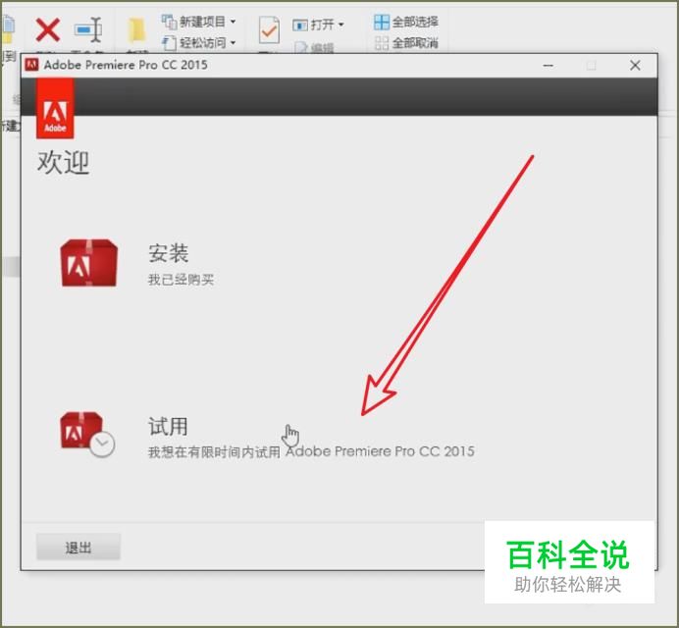
Task: Choose the 试用 trial option
Action: click(168, 426)
